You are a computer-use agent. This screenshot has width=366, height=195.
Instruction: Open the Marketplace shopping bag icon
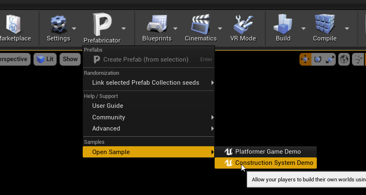(13, 24)
